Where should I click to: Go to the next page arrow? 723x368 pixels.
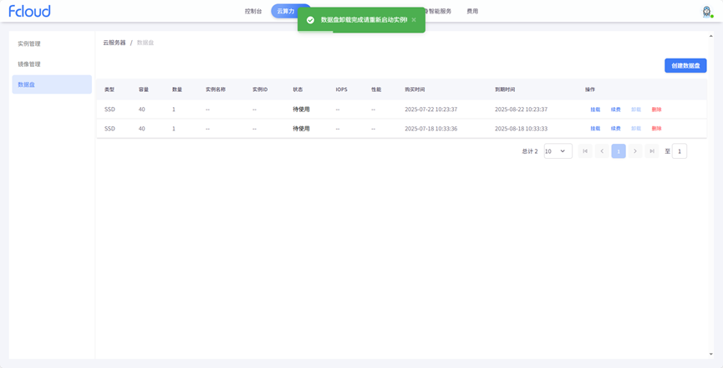point(635,151)
